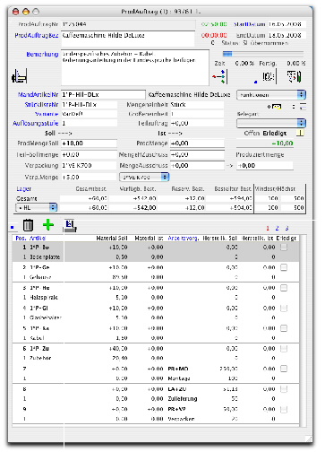The width and height of the screenshot is (325, 452).
Task: Open the Belegart dropdown
Action: pos(271,123)
